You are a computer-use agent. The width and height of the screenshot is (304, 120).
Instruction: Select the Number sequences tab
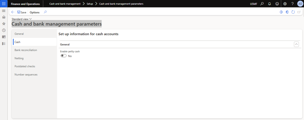pos(26,74)
